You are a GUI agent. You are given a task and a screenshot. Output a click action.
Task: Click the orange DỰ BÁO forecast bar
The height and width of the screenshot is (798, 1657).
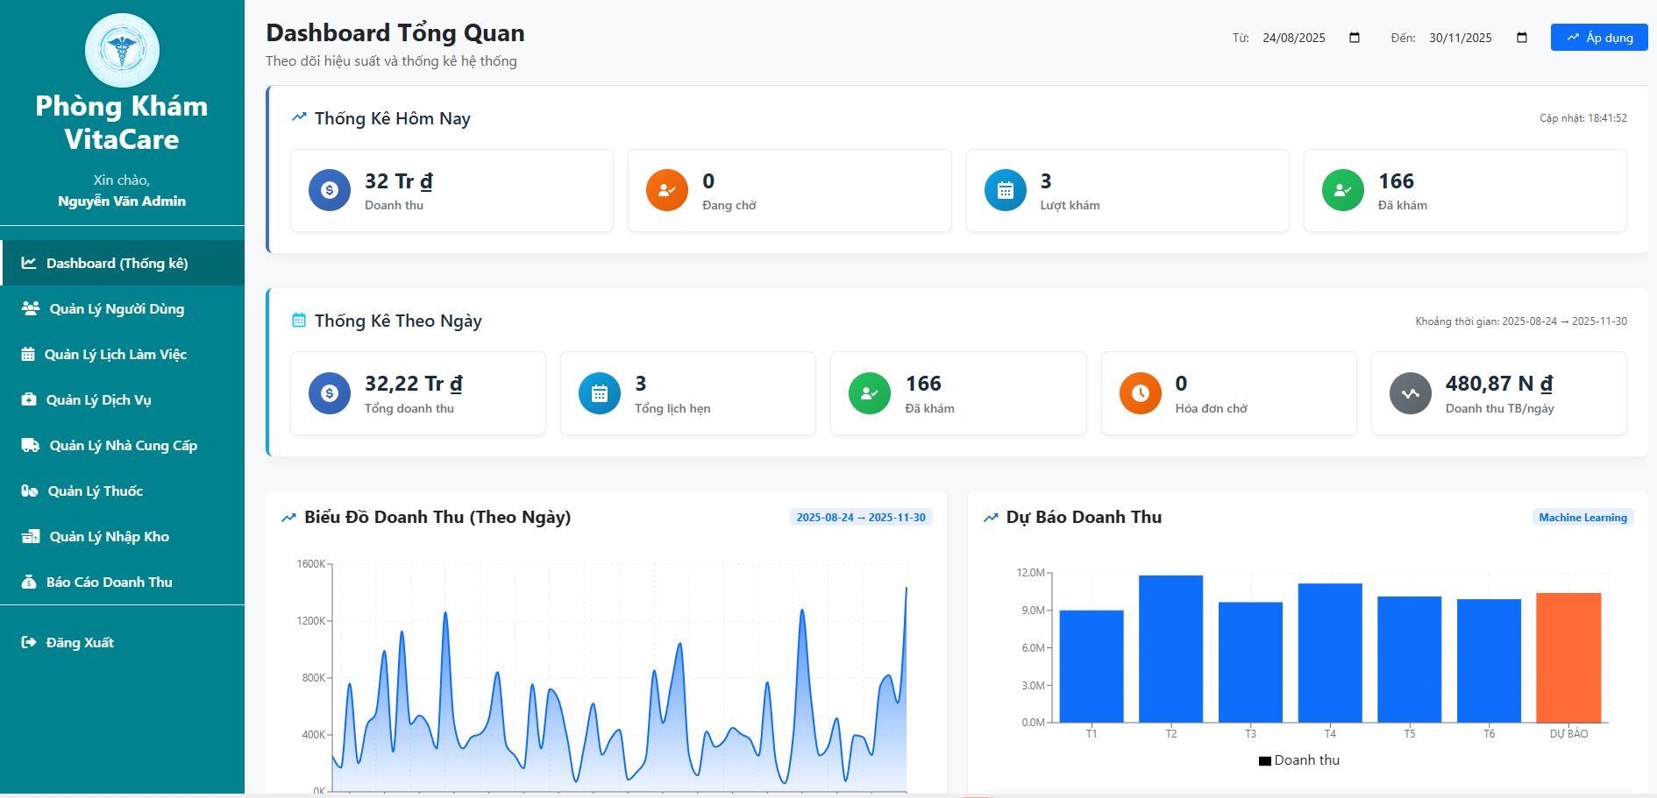1568,657
